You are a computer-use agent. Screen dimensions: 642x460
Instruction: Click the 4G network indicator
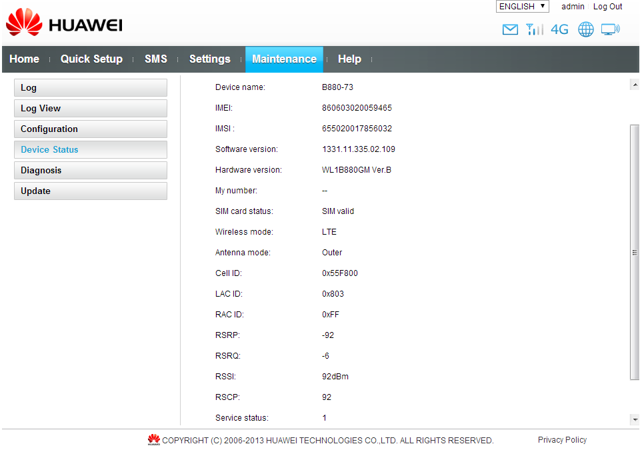[x=559, y=29]
